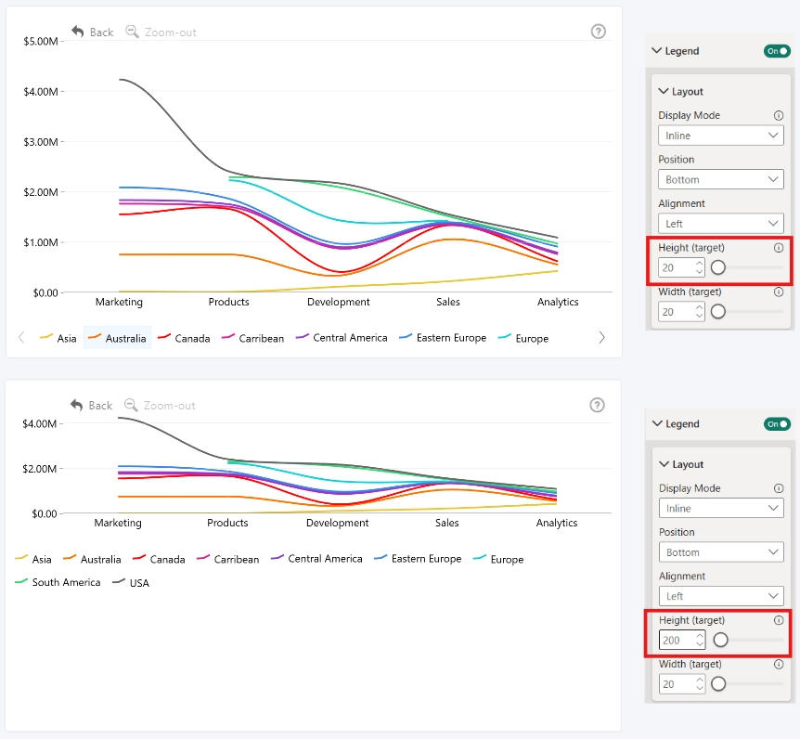The image size is (800, 739).
Task: Open the top Position Bottom dropdown
Action: pos(720,180)
